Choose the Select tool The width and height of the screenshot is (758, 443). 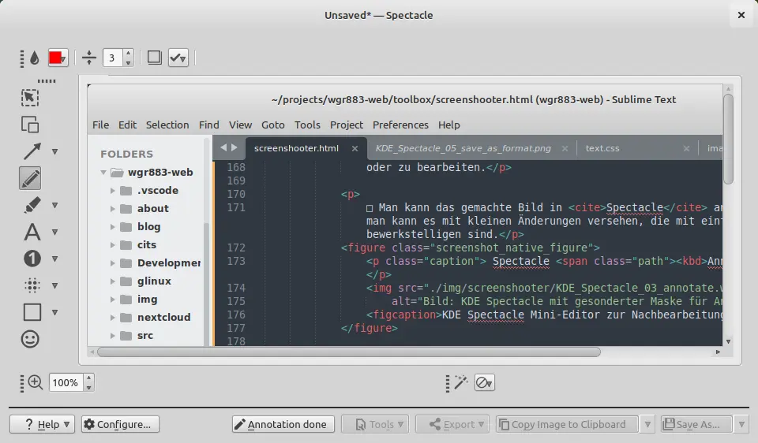pyautogui.click(x=30, y=98)
